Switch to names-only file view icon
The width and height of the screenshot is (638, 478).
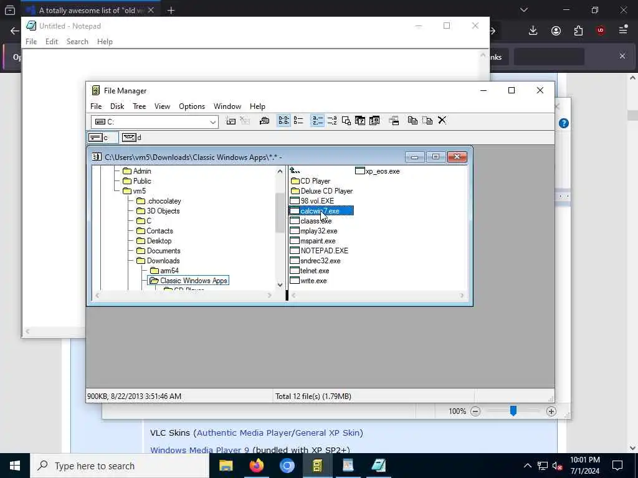283,121
